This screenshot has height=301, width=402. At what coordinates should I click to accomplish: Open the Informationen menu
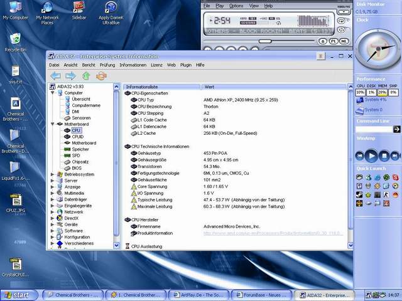click(133, 65)
